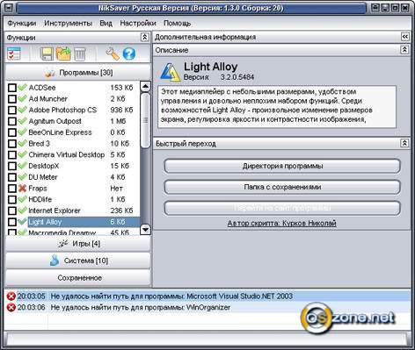
Task: Click the version number 3.2.0.5484
Action: click(237, 77)
